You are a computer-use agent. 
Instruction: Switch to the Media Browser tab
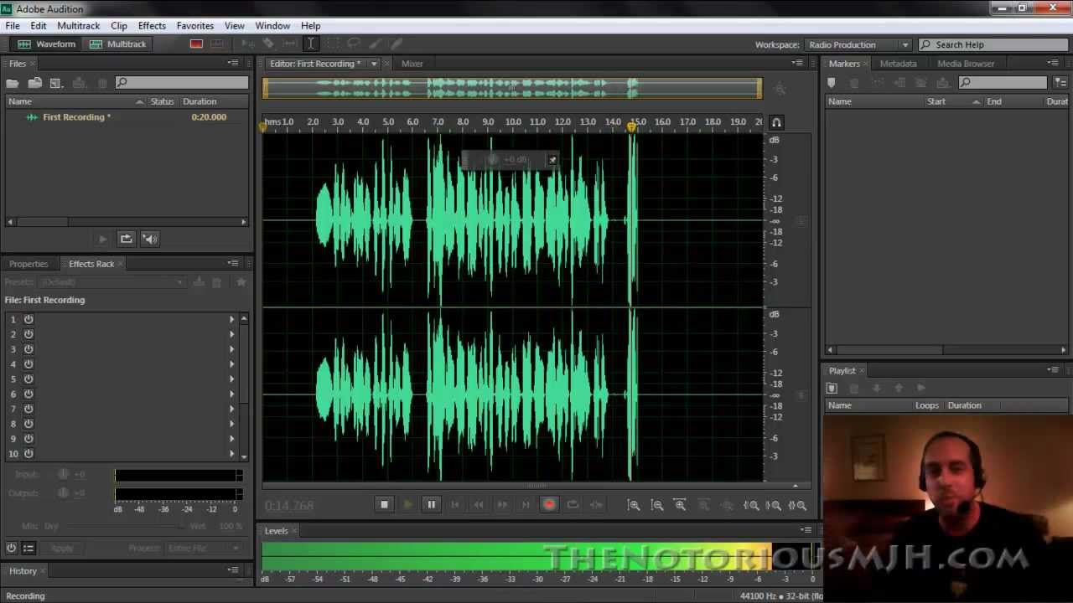966,64
